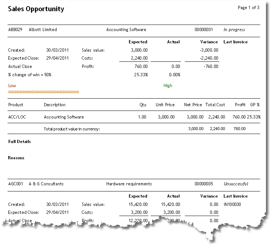The image size is (271, 246).
Task: Click the ACC/LOC product code
Action: click(x=17, y=117)
